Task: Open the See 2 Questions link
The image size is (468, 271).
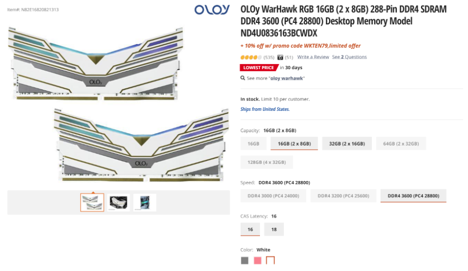Action: 349,57
